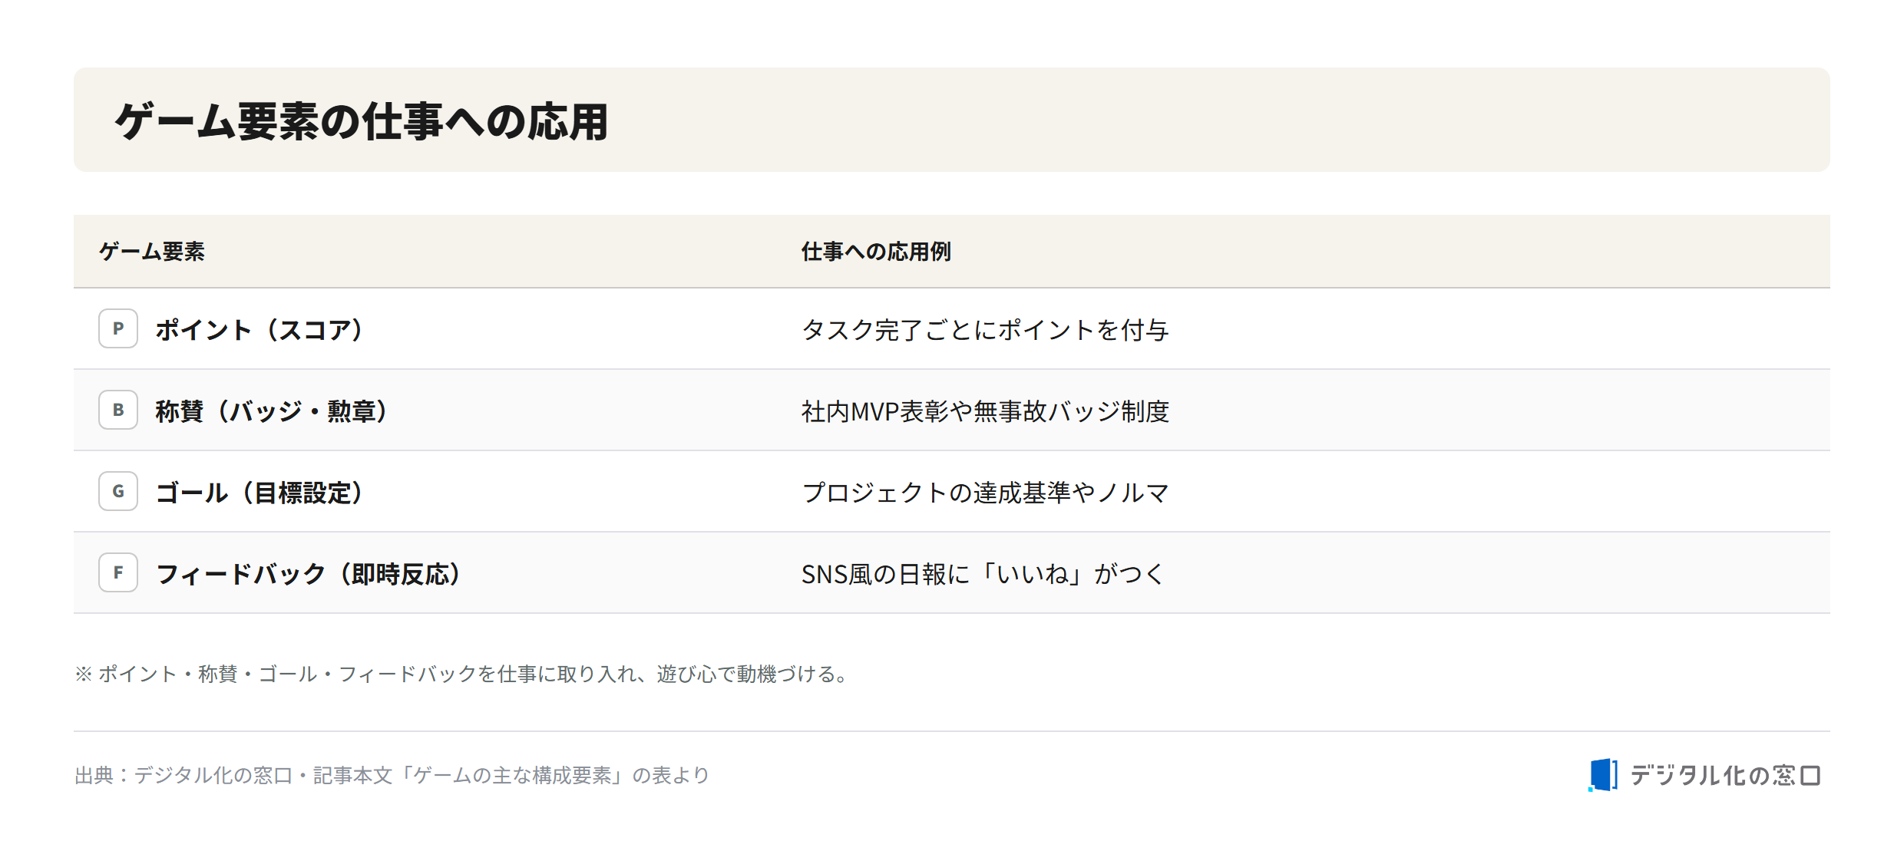This screenshot has width=1904, height=864.
Task: Click 社内MVP表彰や無事故バッジ制度 cell text
Action: pyautogui.click(x=985, y=411)
